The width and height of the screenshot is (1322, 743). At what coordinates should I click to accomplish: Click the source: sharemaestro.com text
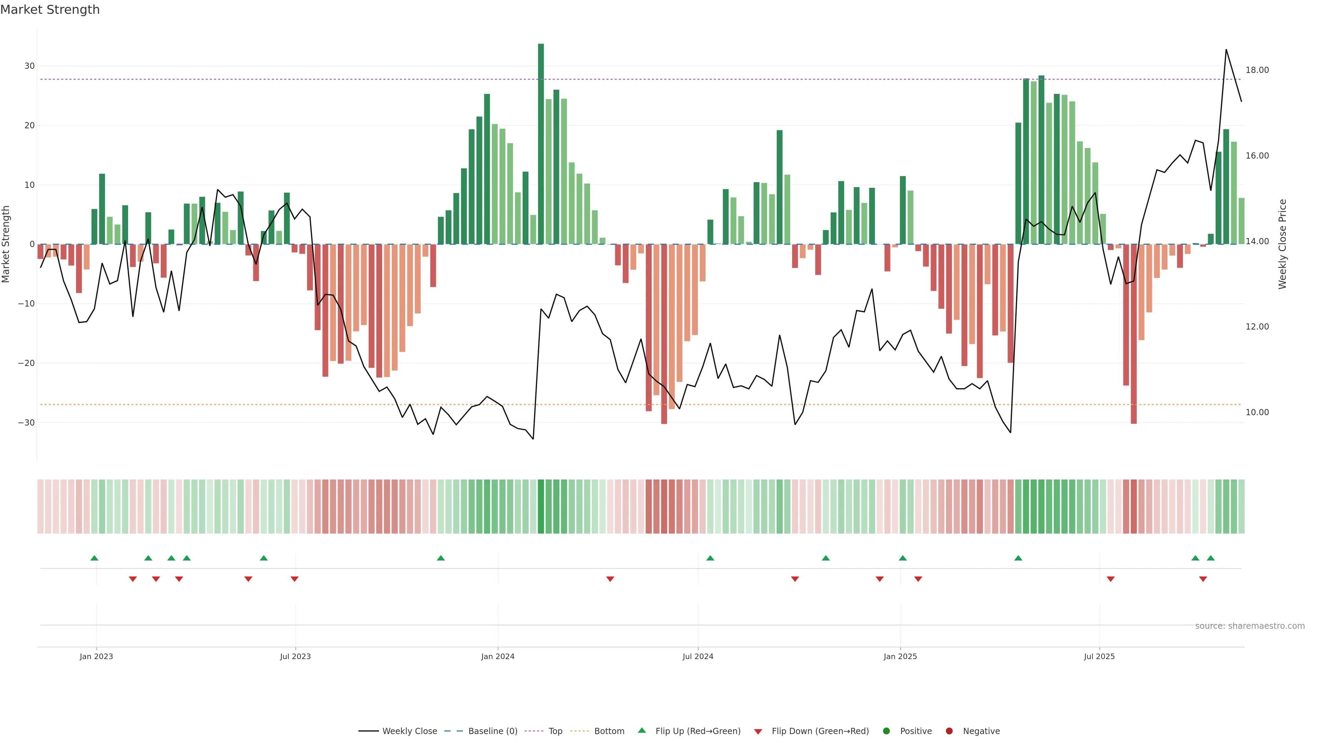pos(1250,626)
